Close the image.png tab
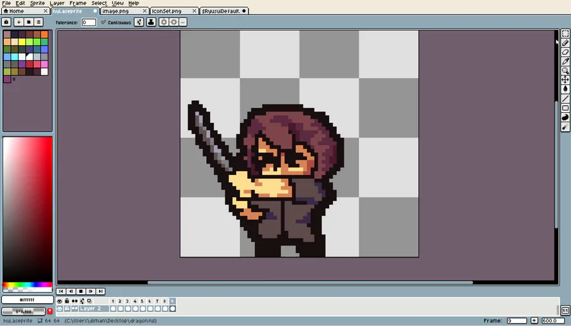The image size is (571, 326). pos(145,11)
